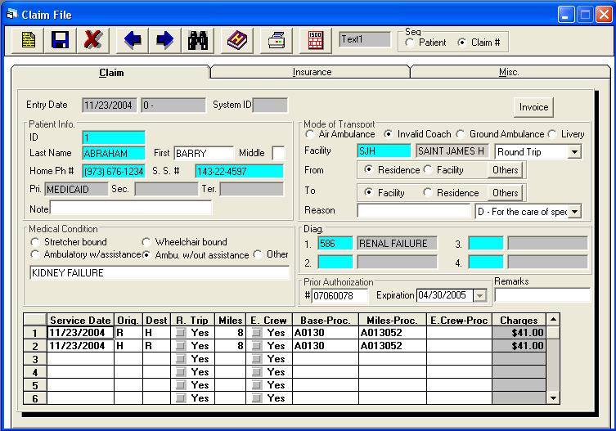Select row header 2 in grid
This screenshot has width=616, height=431.
point(35,346)
